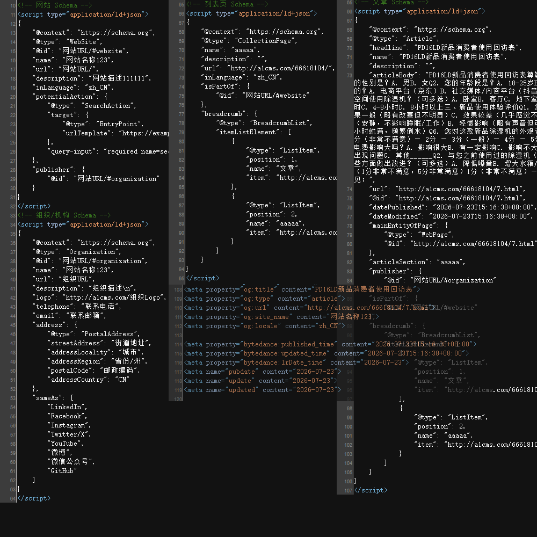Click the "urlTemplate" line

115,133
